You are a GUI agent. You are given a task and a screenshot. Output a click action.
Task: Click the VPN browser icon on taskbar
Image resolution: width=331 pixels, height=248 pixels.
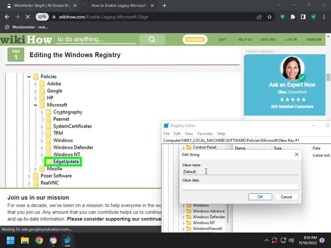tap(53, 240)
